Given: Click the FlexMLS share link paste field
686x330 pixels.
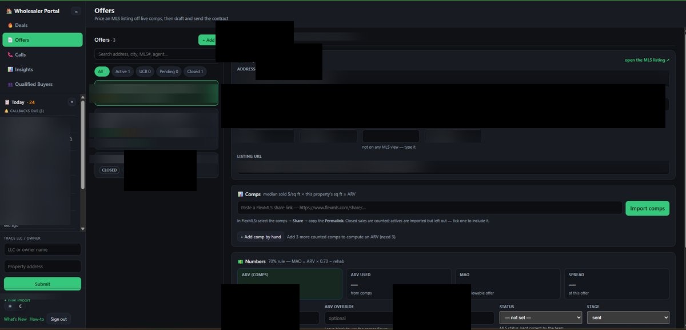Looking at the screenshot, I should [x=429, y=208].
